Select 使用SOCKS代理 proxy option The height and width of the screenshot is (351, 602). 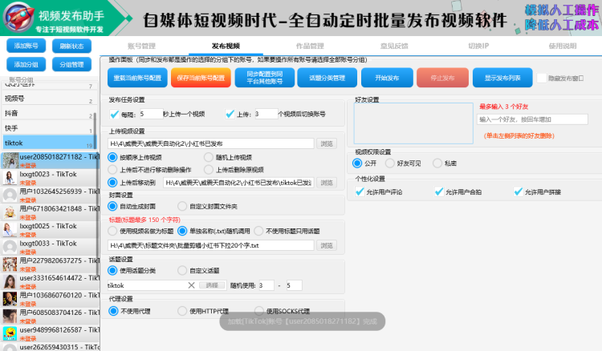pyautogui.click(x=259, y=311)
